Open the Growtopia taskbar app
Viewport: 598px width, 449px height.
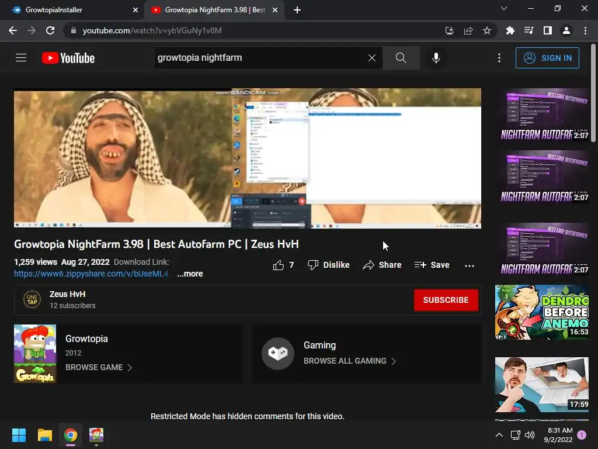96,435
